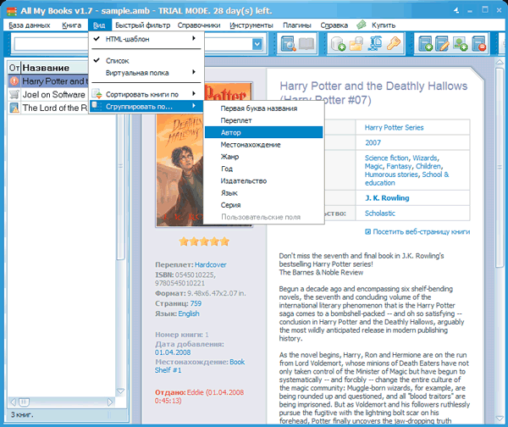Open the J. K. Rowling author link
The image size is (508, 427).
click(386, 197)
